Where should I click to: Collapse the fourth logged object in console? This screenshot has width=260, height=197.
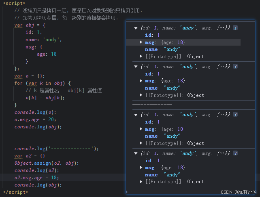pos(136,153)
